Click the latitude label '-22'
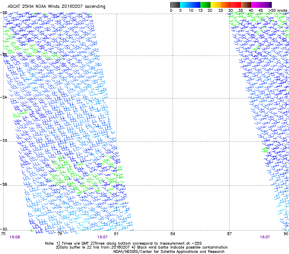The height and width of the screenshot is (254, 289). [4, 54]
